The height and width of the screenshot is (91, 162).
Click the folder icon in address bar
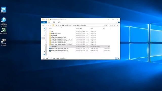[53, 25]
